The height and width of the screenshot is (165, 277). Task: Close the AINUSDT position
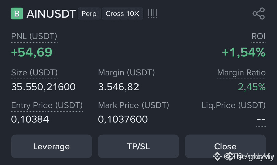[x=225, y=146]
